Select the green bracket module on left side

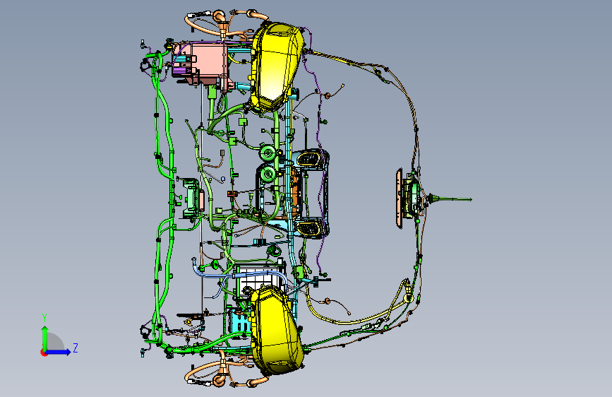(191, 199)
